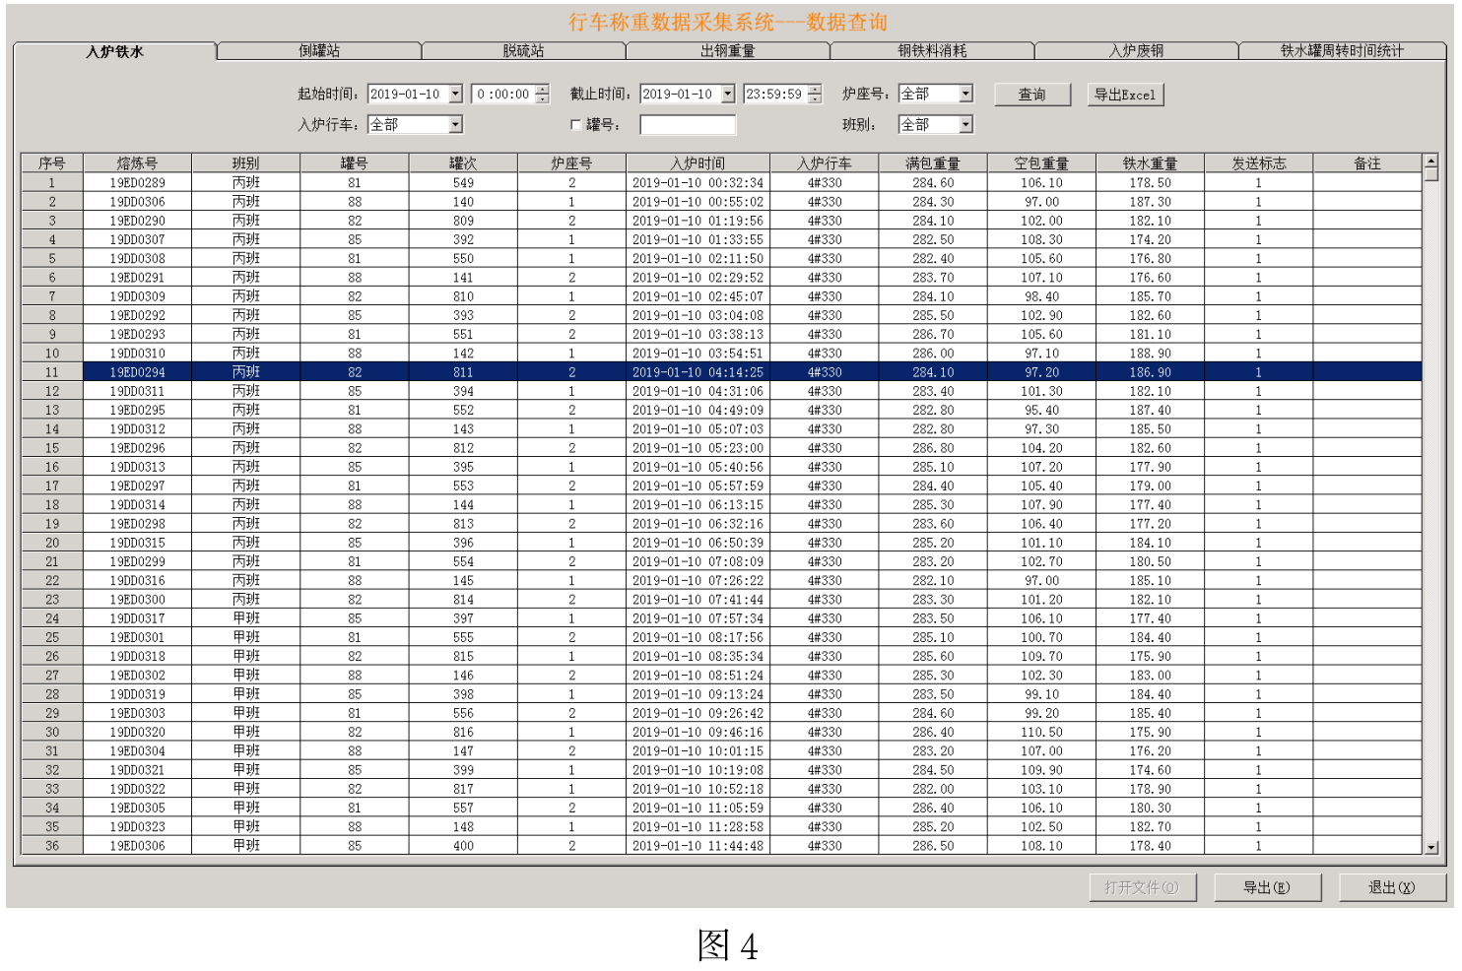This screenshot has width=1462, height=971.
Task: Click the 导出Excel button
Action: coord(1124,95)
